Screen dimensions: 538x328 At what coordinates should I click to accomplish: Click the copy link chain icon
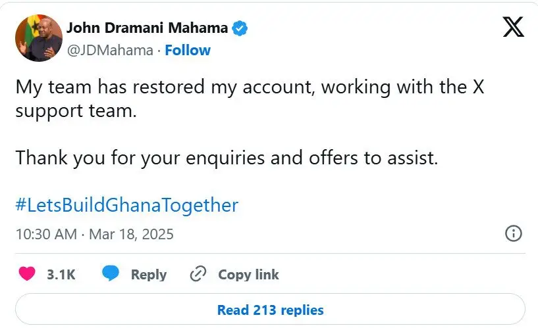click(198, 274)
